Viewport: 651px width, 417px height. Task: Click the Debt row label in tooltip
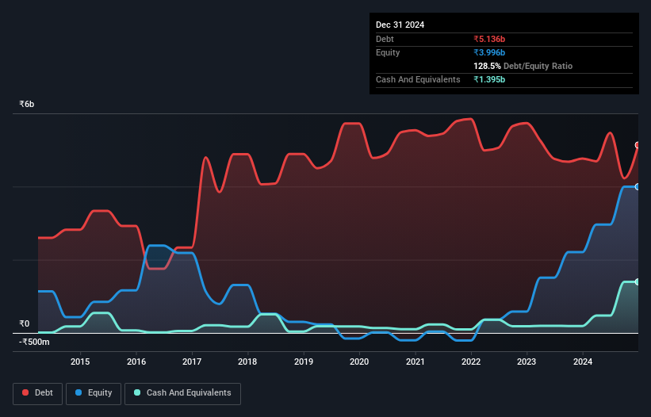(x=385, y=39)
